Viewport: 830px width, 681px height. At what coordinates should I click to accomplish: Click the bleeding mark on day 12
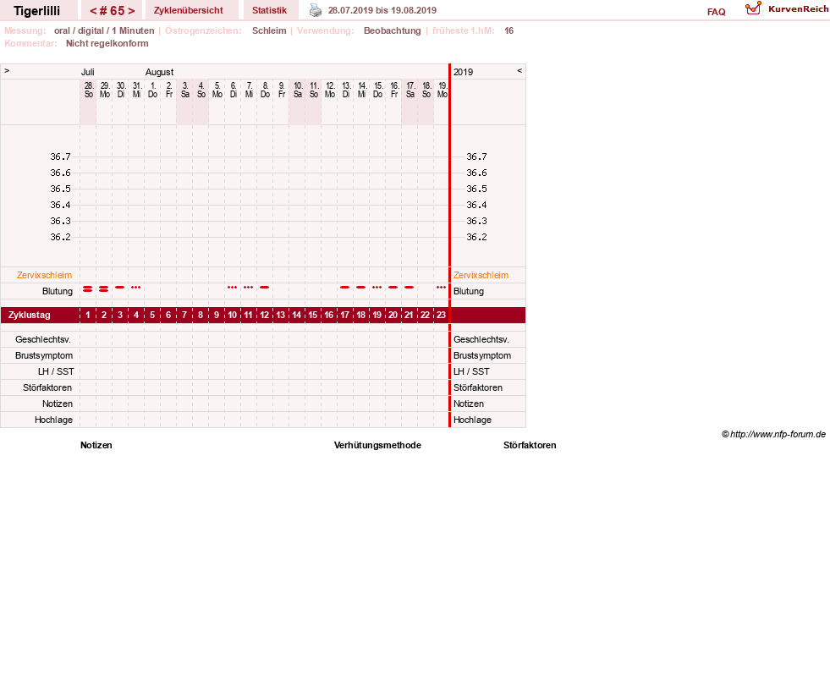coord(264,288)
